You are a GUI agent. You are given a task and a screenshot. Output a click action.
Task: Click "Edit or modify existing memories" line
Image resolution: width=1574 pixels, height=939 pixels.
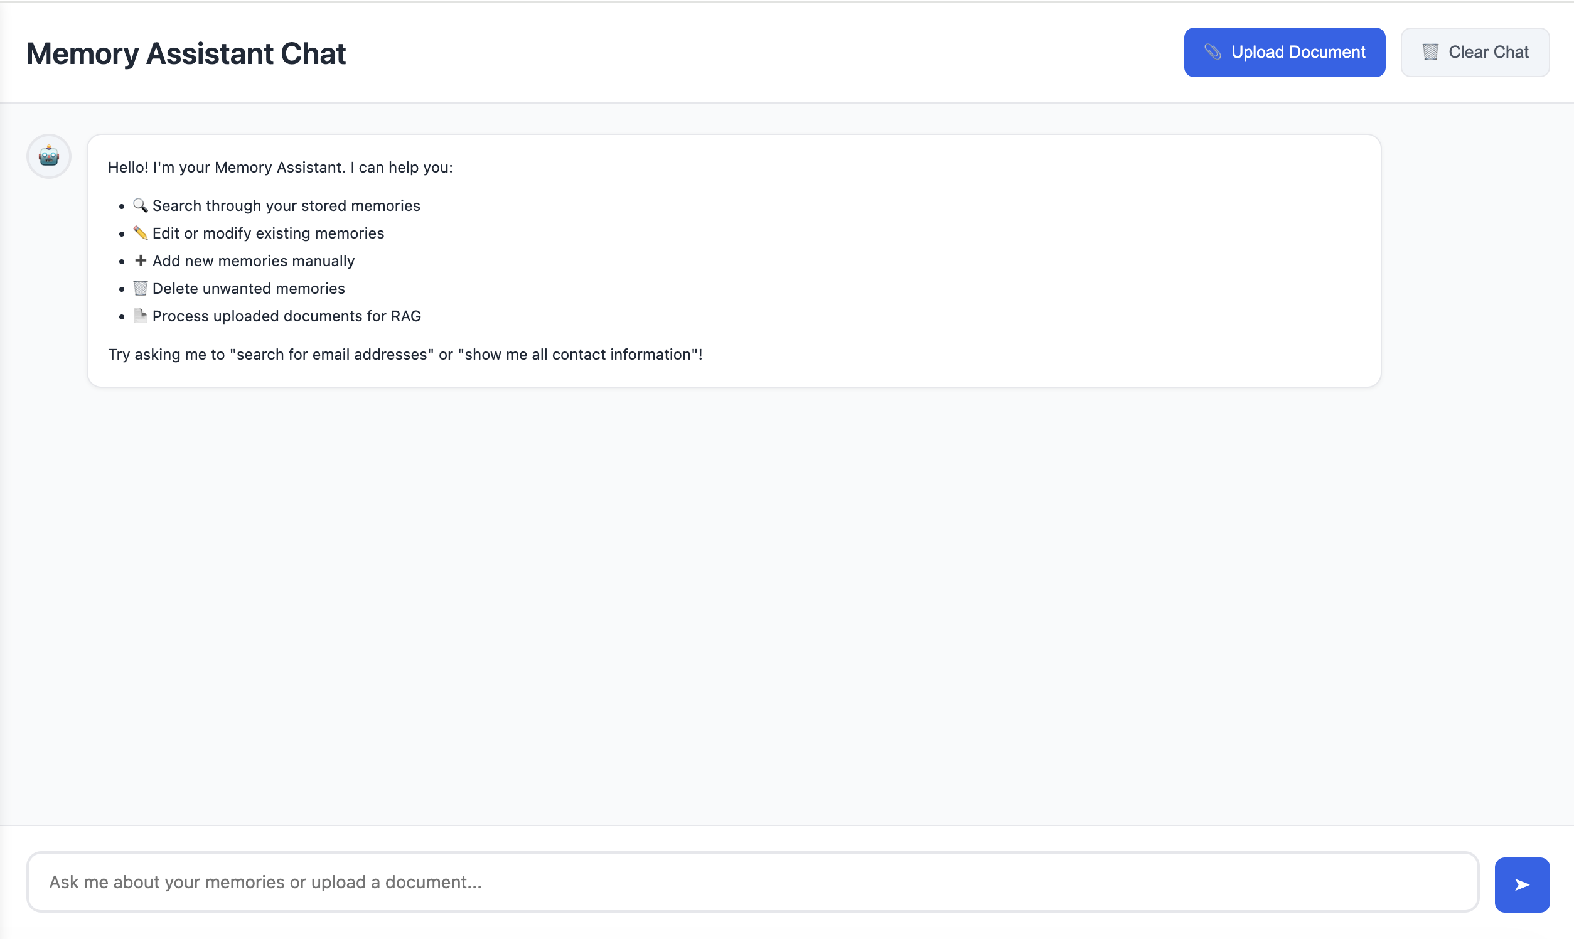coord(268,233)
